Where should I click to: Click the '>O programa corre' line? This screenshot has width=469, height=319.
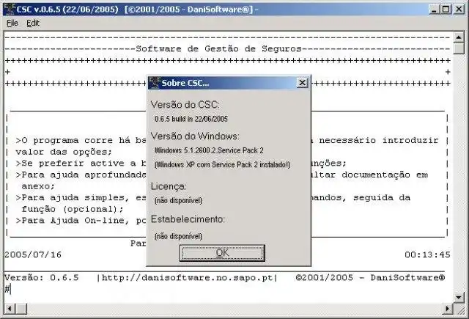pyautogui.click(x=81, y=141)
